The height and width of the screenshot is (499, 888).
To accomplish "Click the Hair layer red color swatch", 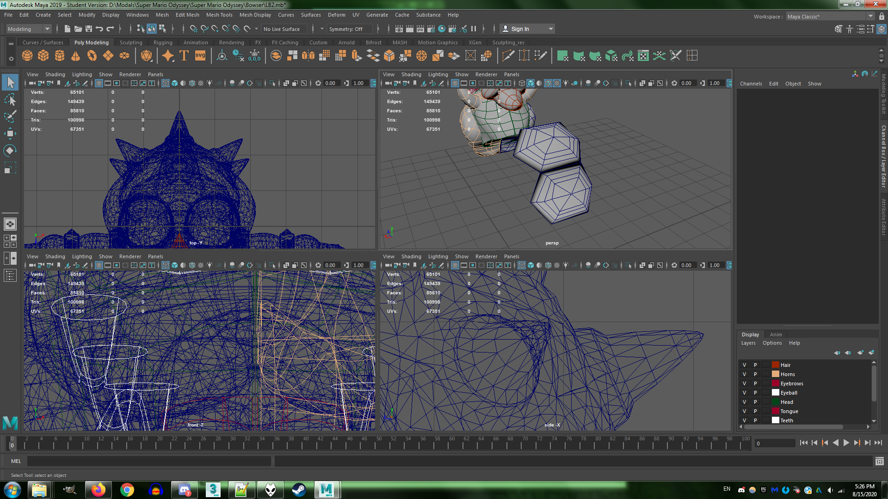I will coord(776,365).
